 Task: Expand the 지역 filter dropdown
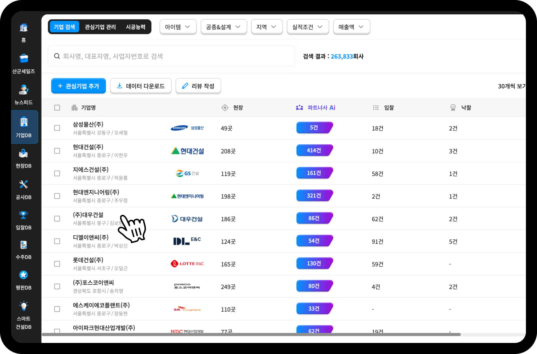point(267,27)
